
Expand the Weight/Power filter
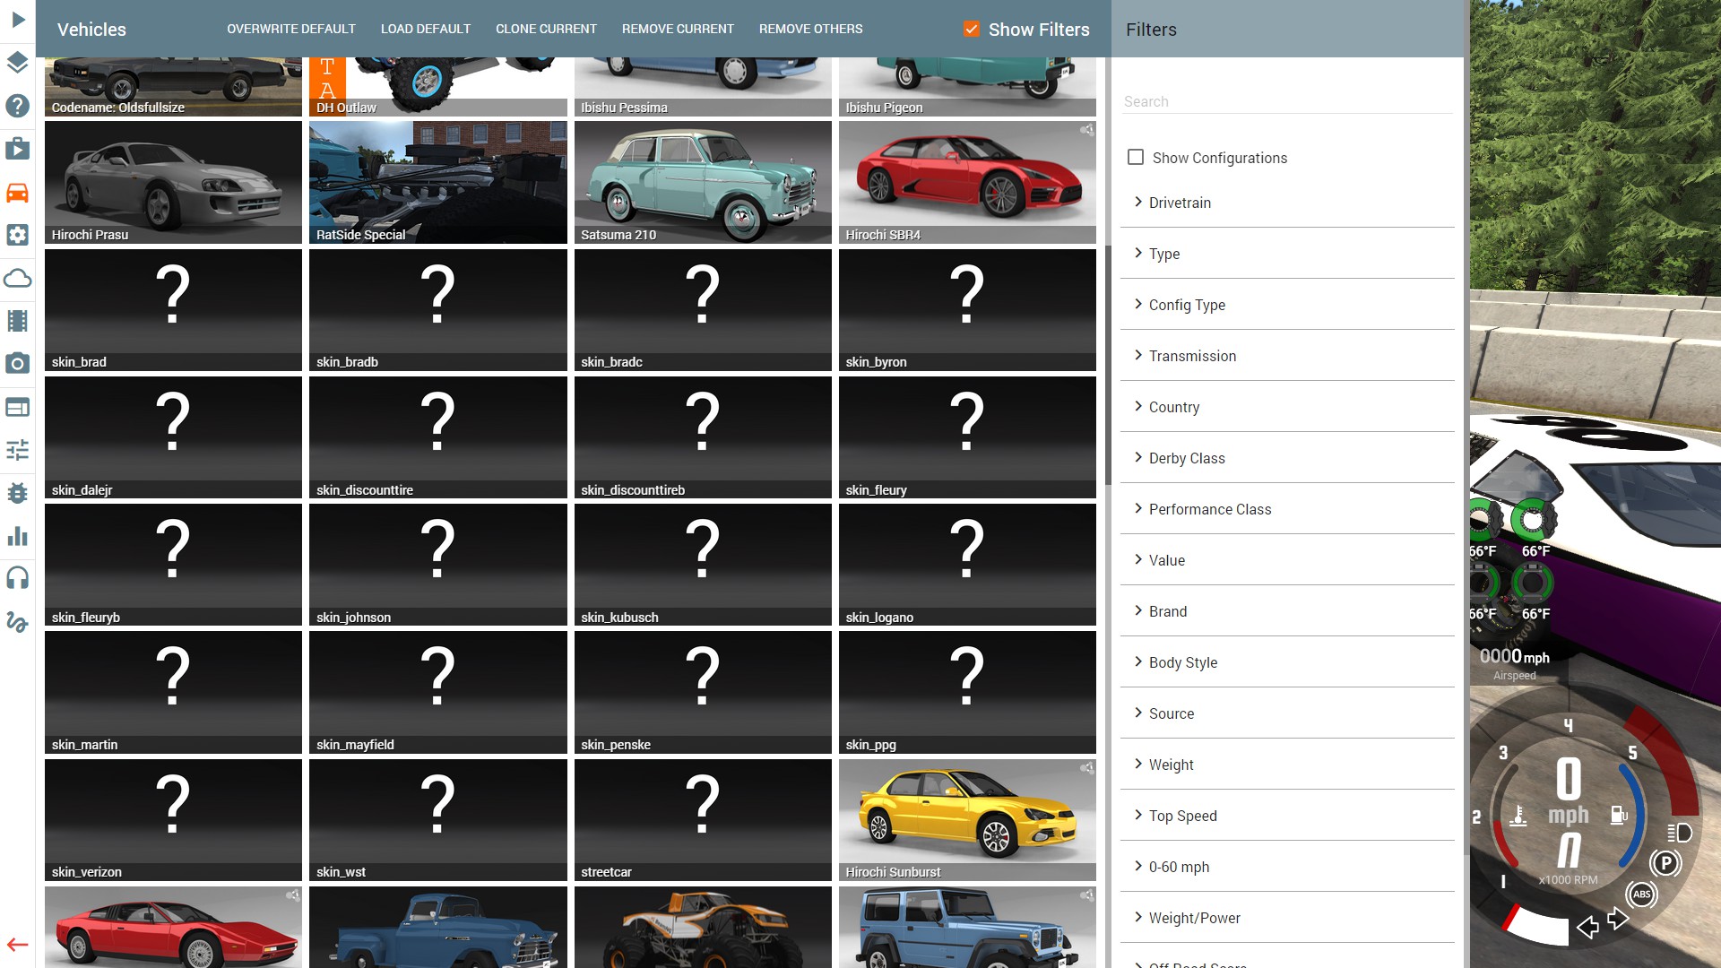[x=1287, y=918]
